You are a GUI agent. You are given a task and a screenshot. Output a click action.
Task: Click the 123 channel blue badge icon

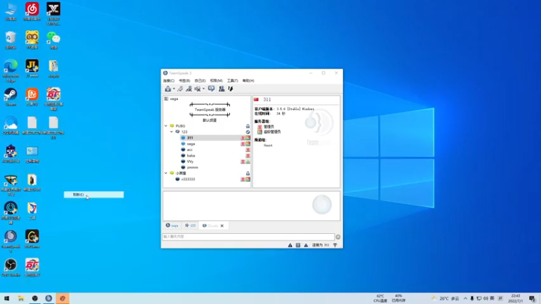248,132
